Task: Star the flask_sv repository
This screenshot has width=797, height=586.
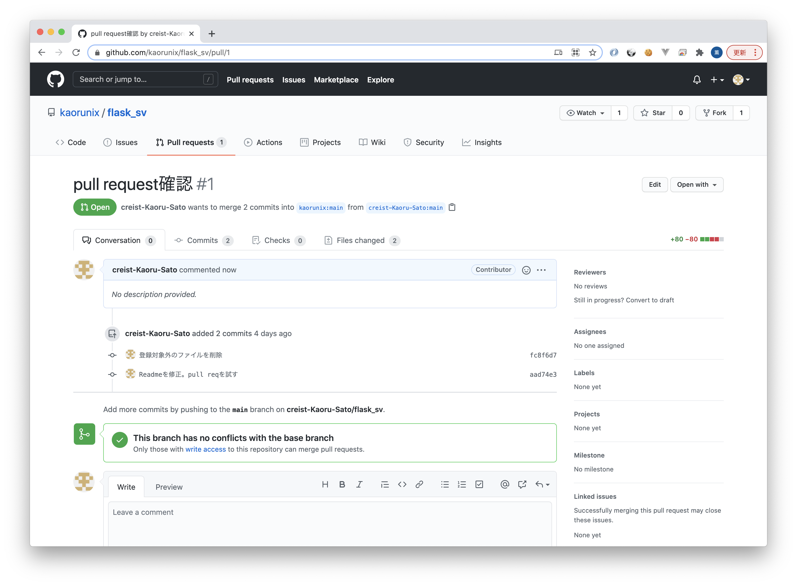Action: click(x=653, y=113)
